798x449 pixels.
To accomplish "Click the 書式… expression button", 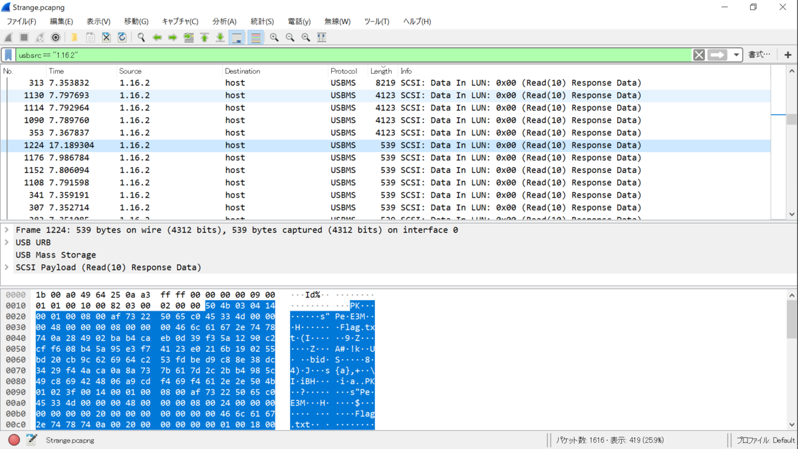I will [759, 55].
